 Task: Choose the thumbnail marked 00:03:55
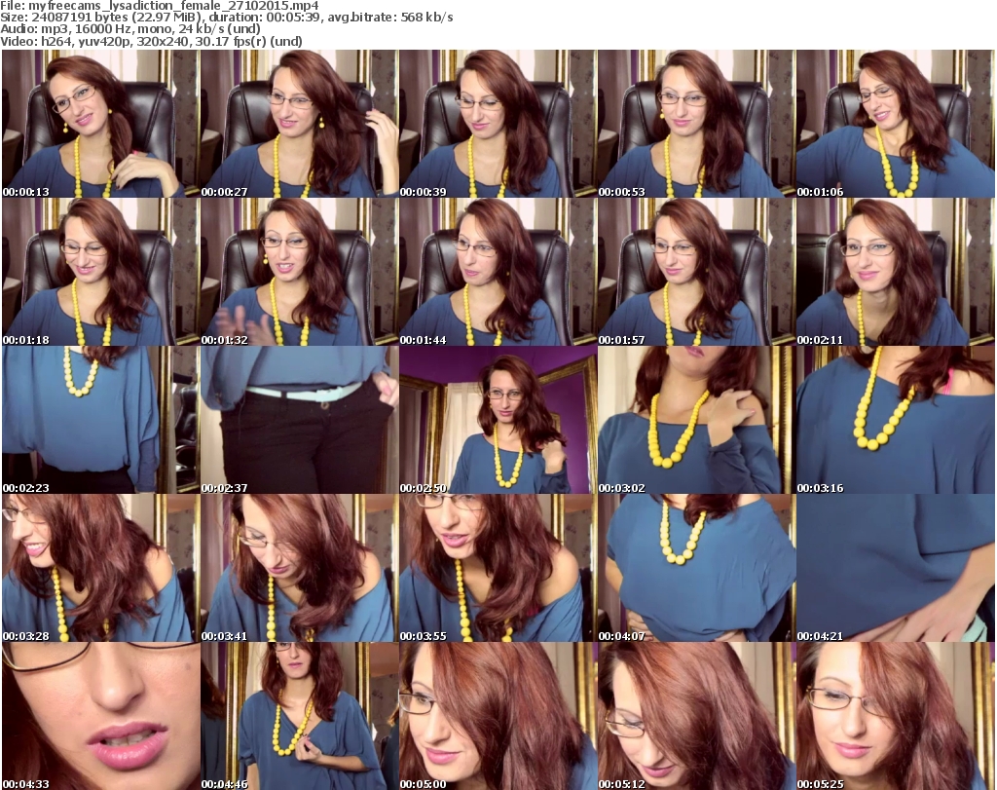point(498,568)
